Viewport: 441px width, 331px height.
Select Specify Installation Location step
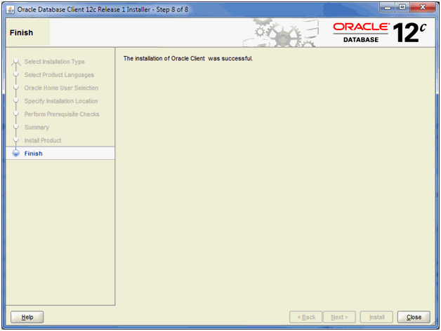click(x=61, y=101)
